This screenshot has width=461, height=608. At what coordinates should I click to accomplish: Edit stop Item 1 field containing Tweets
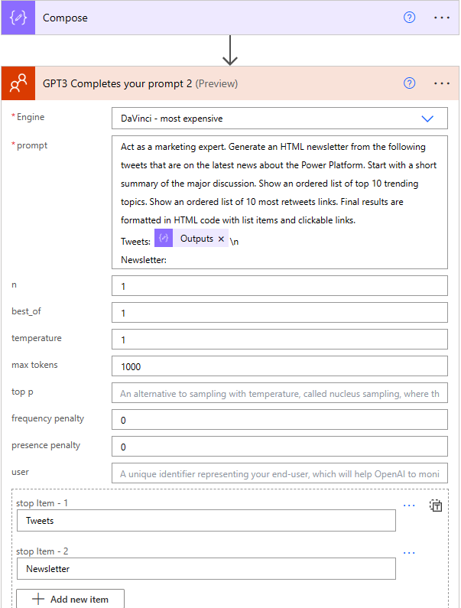[206, 521]
